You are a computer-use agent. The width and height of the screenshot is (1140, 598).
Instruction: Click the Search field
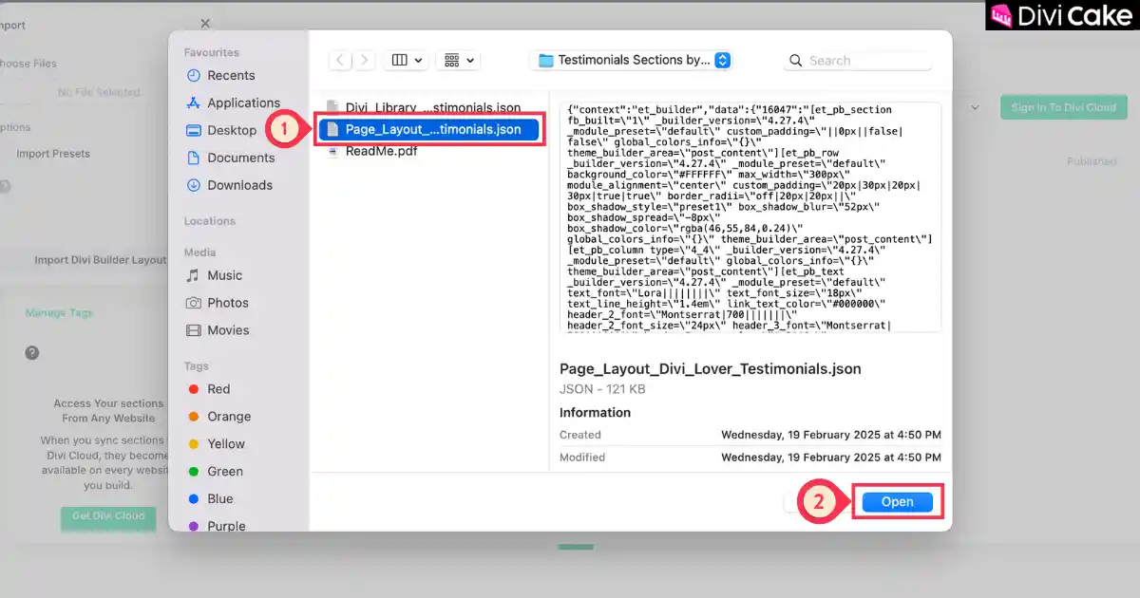click(x=858, y=60)
